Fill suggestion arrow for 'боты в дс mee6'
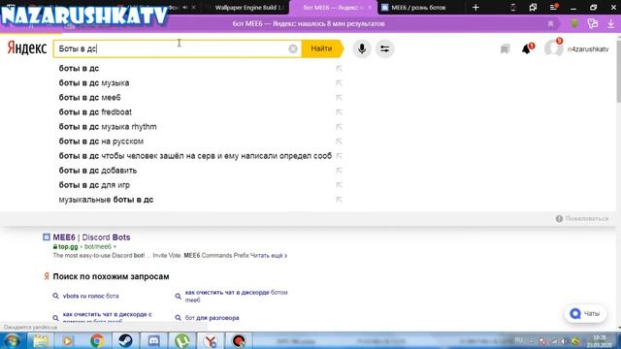621x349 pixels. click(339, 98)
